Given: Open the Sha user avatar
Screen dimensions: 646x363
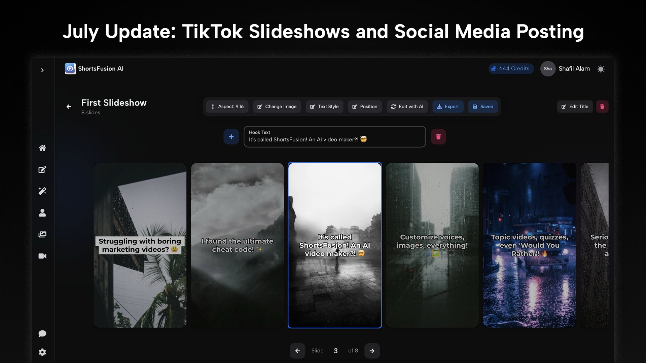Looking at the screenshot, I should 548,69.
